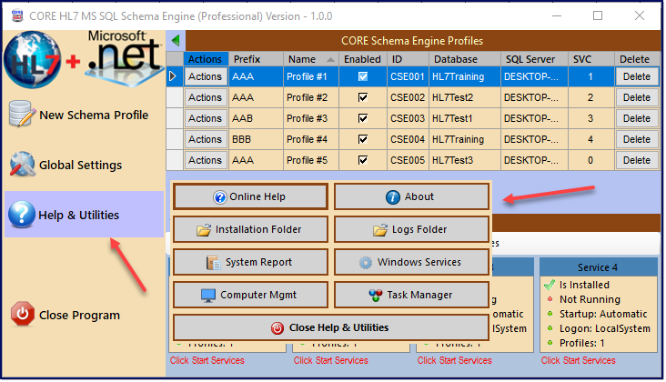Open Computer Mgmt via its monitor button
The image size is (666, 382).
pos(250,295)
